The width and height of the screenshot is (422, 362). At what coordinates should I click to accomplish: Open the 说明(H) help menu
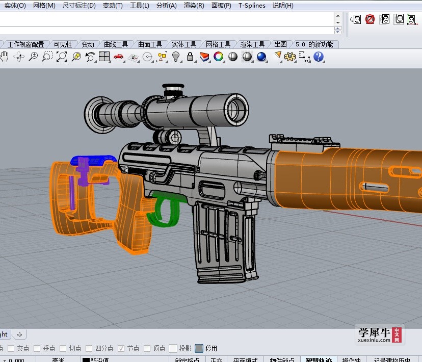click(283, 6)
